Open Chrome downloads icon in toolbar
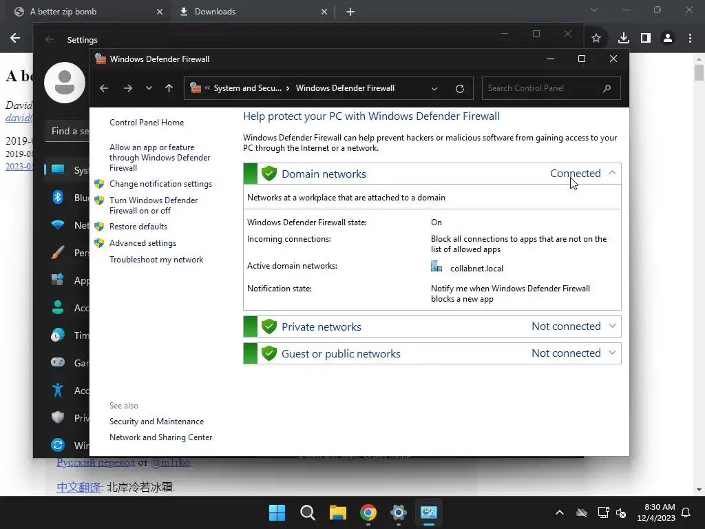The width and height of the screenshot is (705, 529). point(623,39)
